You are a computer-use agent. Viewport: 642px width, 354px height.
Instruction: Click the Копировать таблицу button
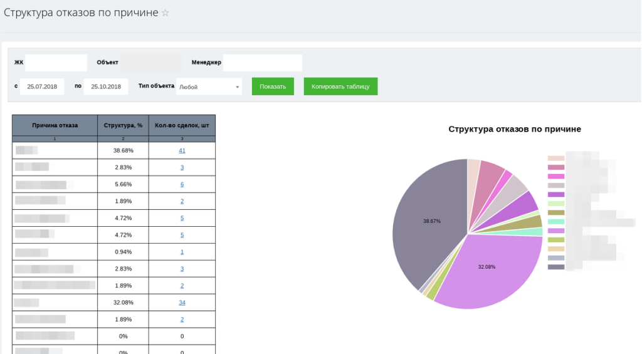[340, 86]
